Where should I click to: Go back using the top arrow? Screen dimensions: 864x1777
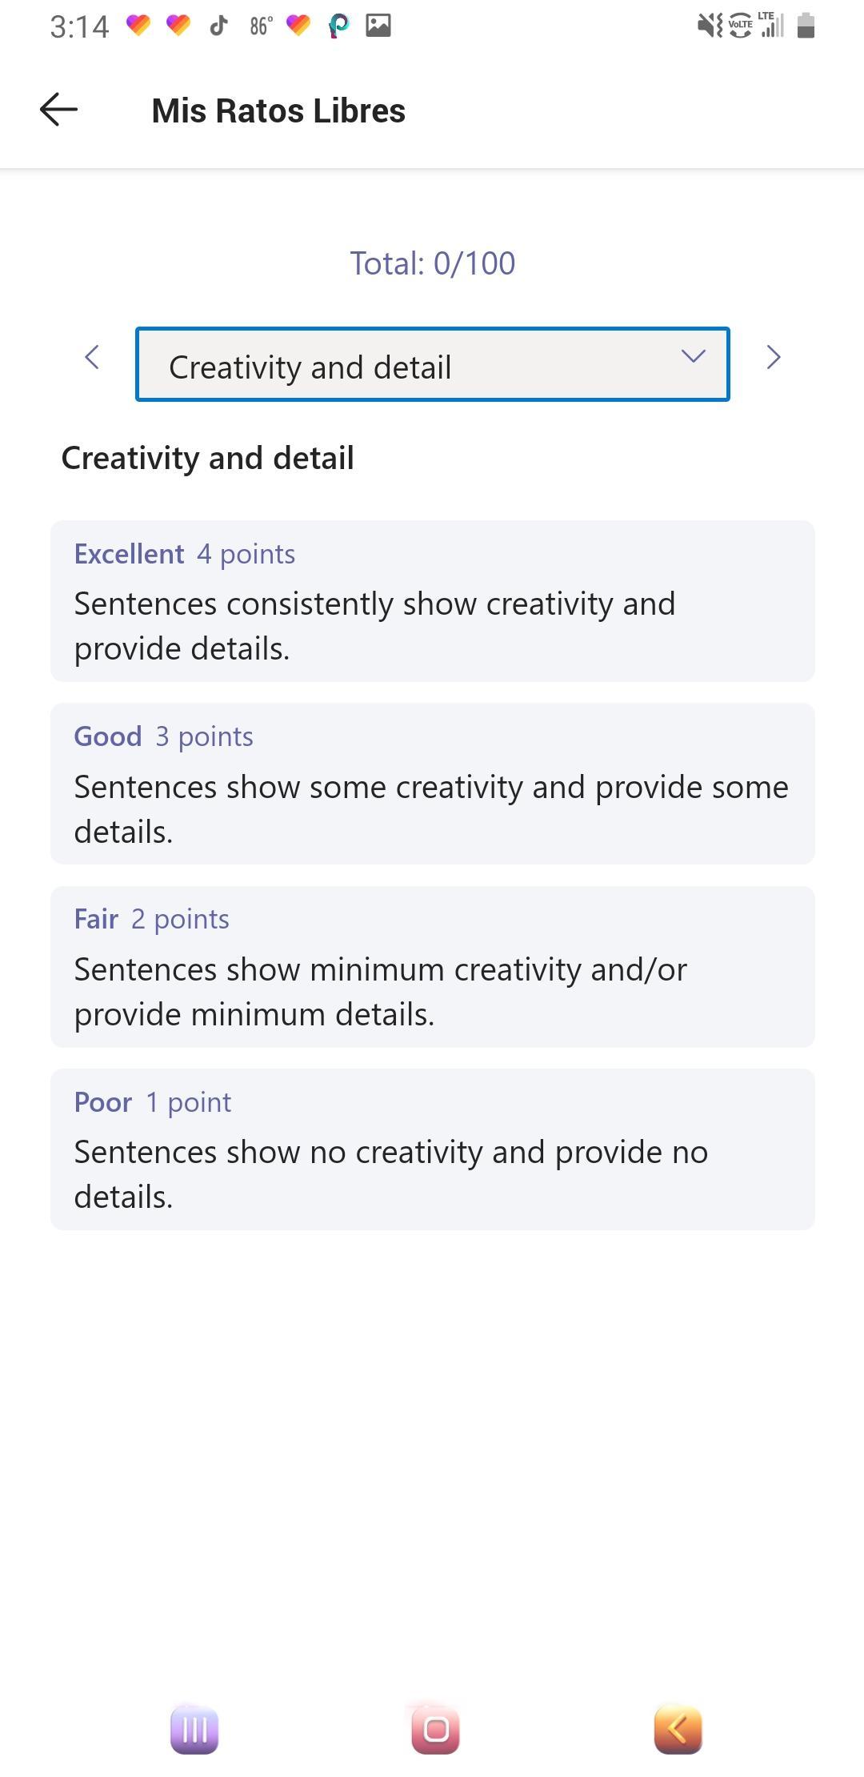58,110
